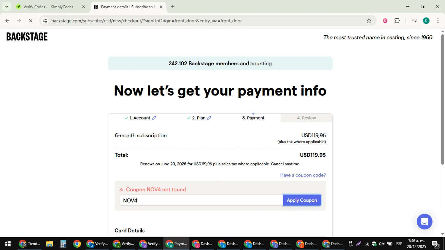Select the 4. Review step

306,118
